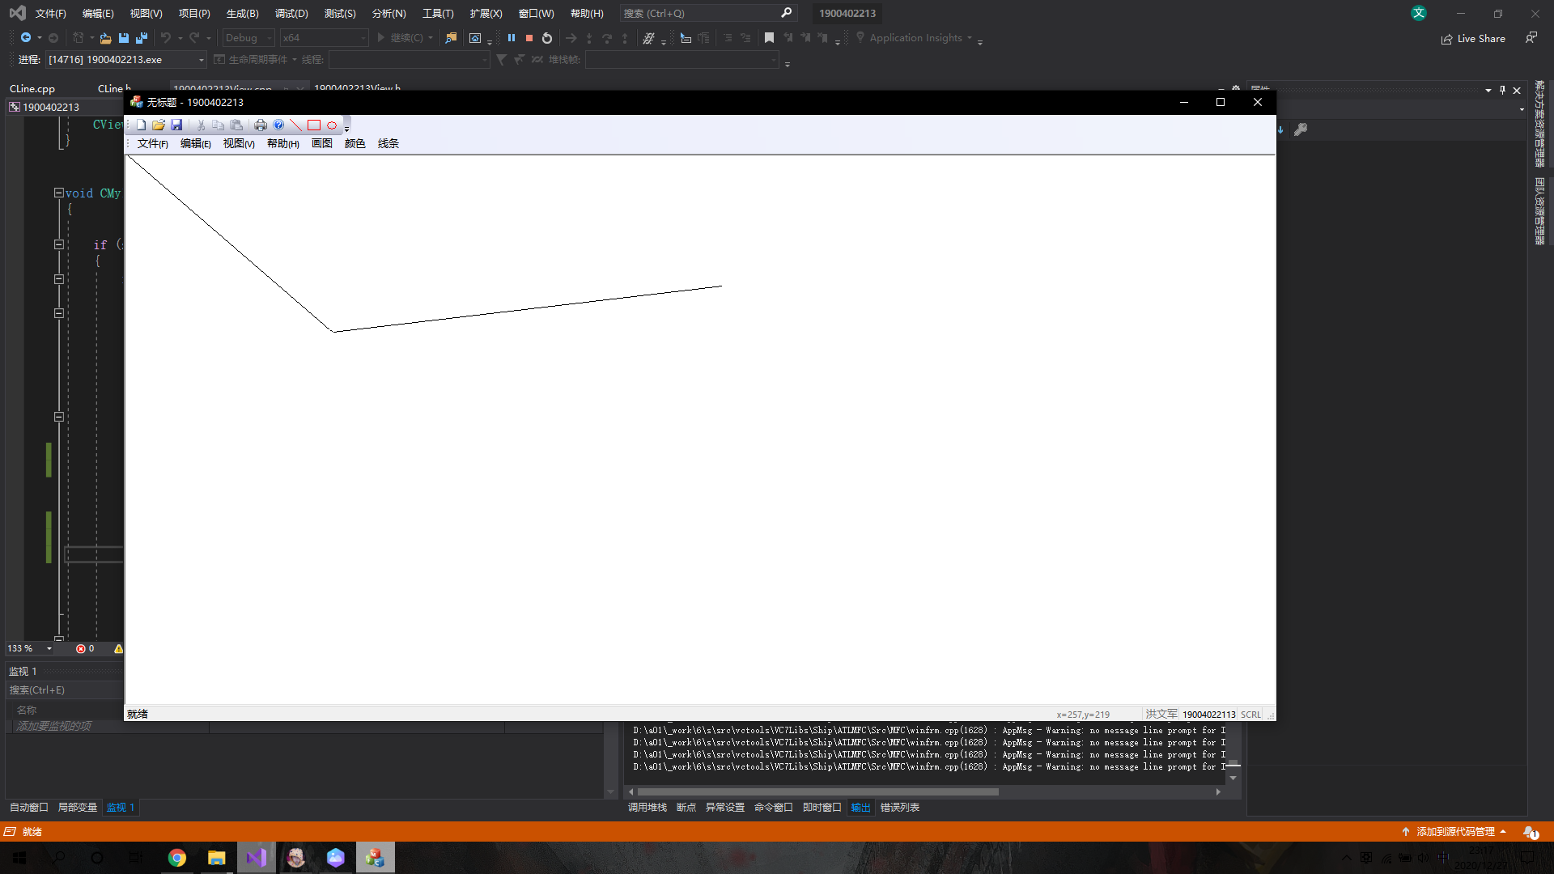Click the save floppy icon in drawing app
The height and width of the screenshot is (874, 1554).
point(176,125)
